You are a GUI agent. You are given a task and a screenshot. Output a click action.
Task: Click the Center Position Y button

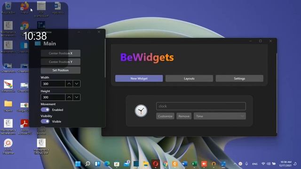tap(61, 61)
